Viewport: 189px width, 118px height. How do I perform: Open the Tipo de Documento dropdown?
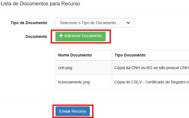click(x=95, y=23)
